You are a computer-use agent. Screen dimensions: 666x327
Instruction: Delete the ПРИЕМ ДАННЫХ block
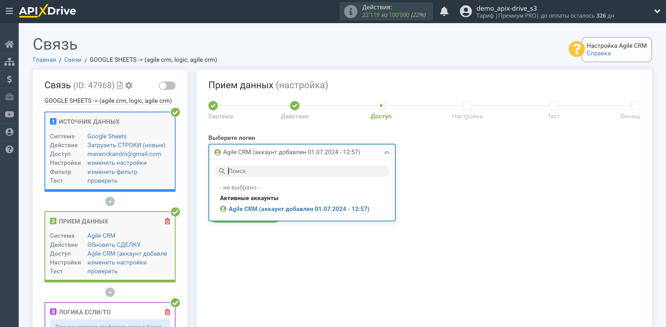[x=167, y=221]
